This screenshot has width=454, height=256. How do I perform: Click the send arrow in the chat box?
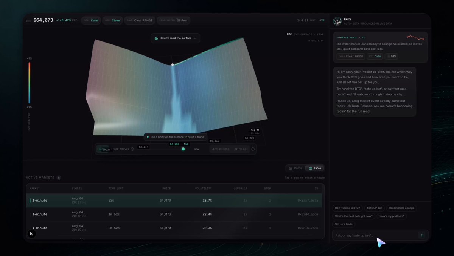pos(421,235)
